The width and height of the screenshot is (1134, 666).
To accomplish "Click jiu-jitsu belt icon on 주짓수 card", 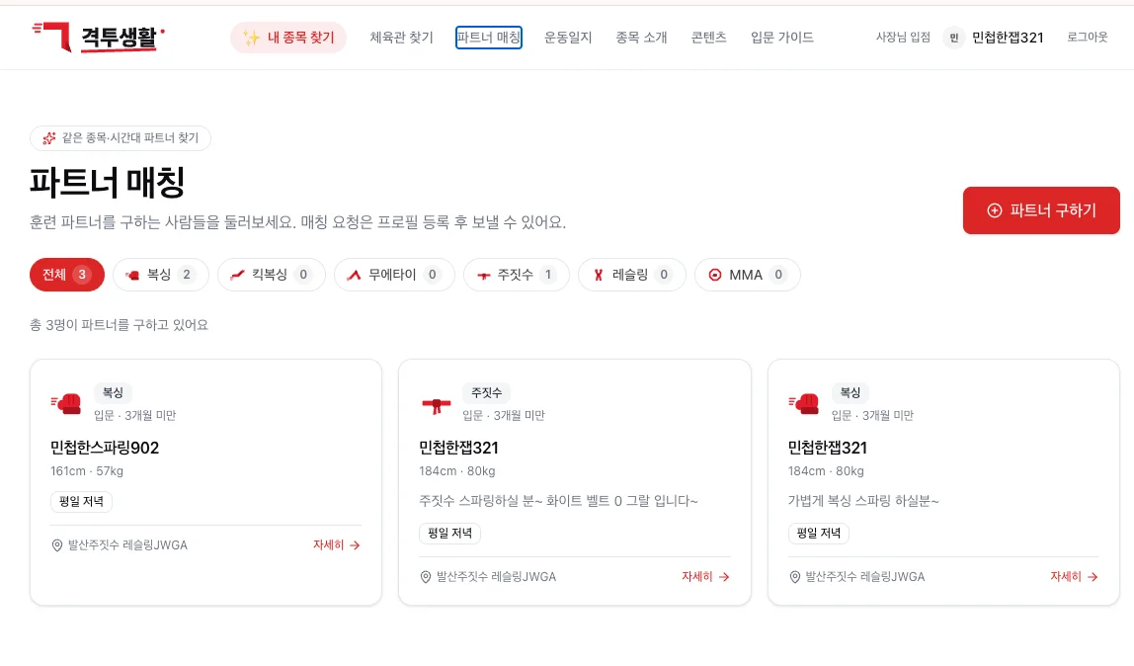I will coord(436,405).
